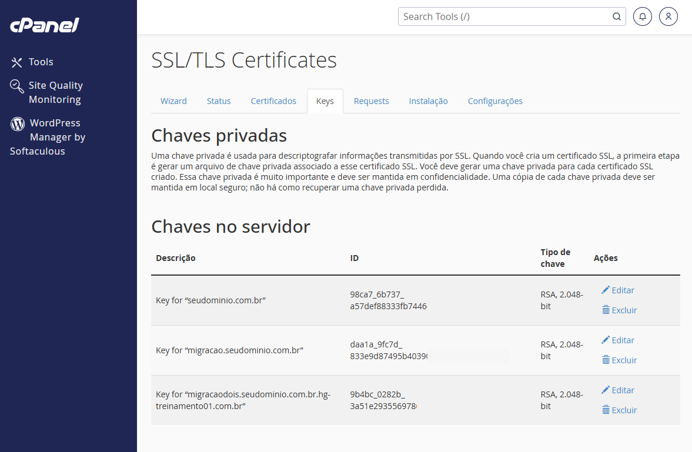The image size is (692, 452).
Task: Open user account menu icon
Action: click(668, 17)
